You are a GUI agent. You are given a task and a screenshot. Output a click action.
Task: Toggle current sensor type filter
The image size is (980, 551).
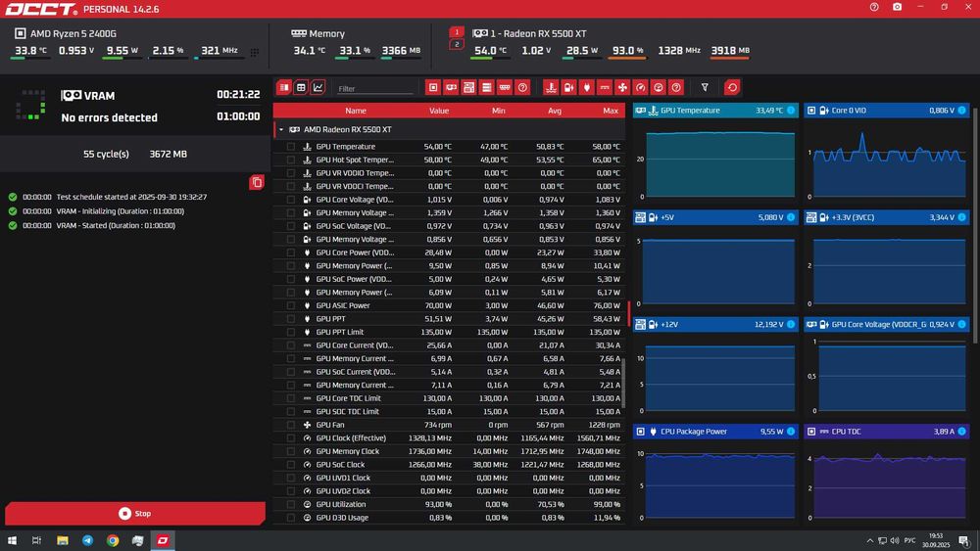(605, 87)
